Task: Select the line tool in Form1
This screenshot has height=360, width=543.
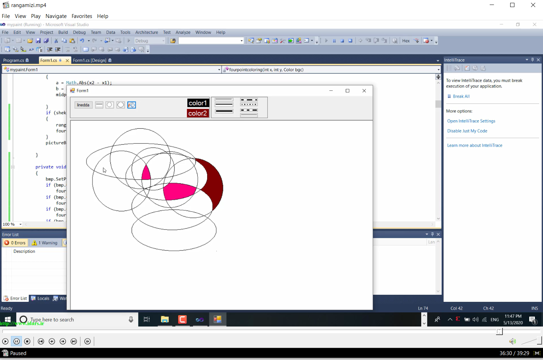Action: [x=99, y=105]
